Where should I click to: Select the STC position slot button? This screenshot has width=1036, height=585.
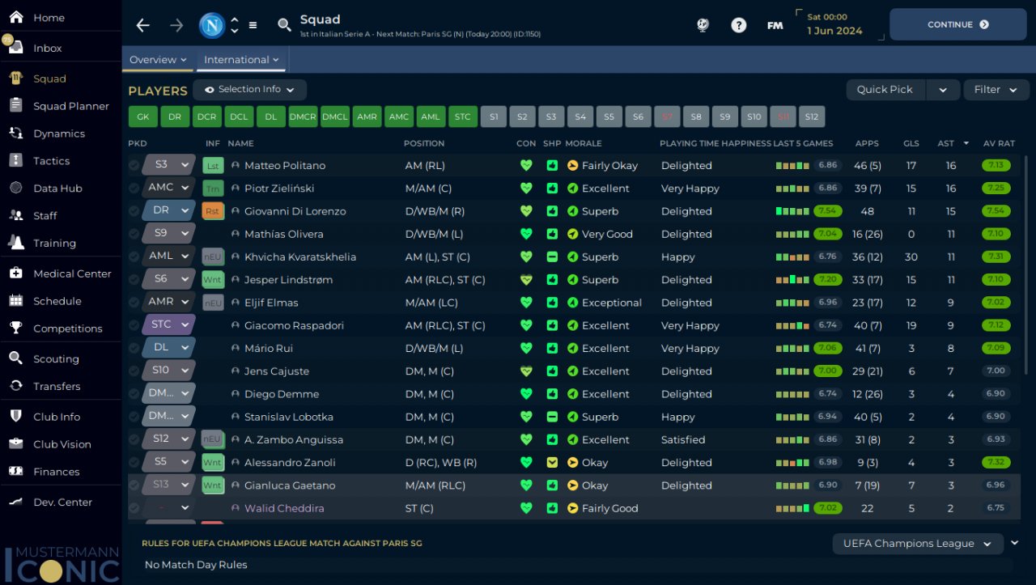coord(463,117)
